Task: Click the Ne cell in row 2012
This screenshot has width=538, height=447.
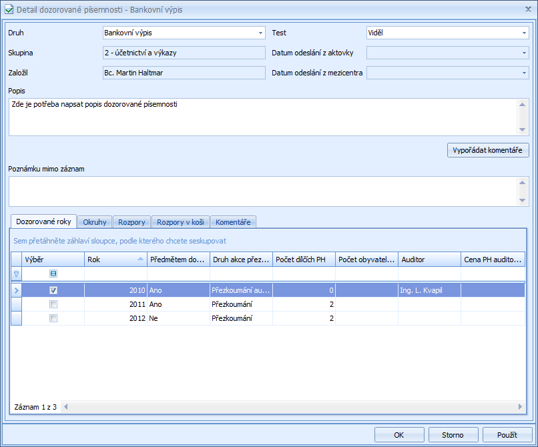Action: click(x=178, y=318)
